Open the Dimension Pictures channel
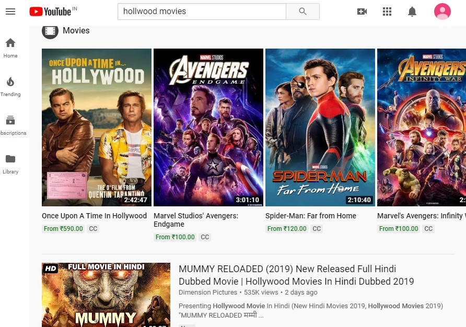The width and height of the screenshot is (466, 327). (208, 292)
